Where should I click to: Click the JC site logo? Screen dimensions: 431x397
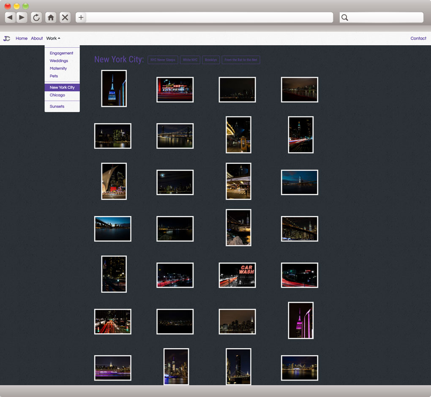coord(7,38)
